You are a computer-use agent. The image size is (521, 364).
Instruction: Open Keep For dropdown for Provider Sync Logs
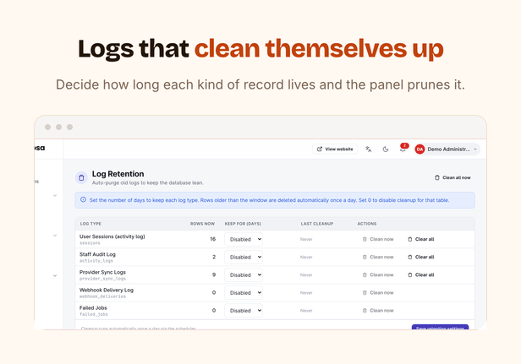tap(244, 275)
